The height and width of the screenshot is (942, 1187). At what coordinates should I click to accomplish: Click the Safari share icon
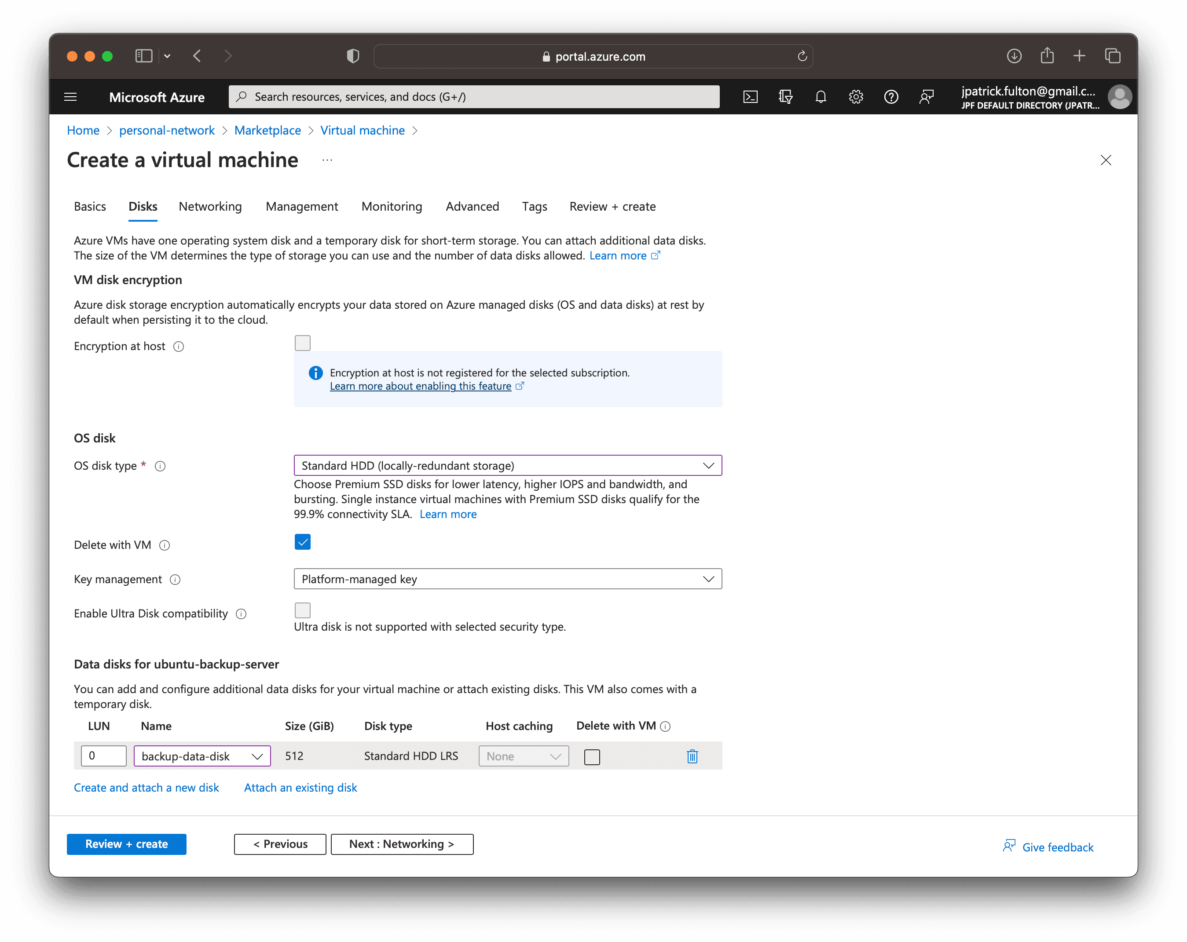click(1047, 55)
